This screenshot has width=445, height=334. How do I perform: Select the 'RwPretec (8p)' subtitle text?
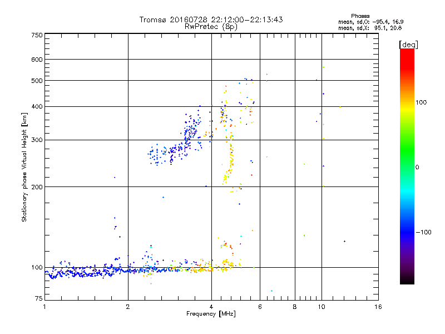(x=211, y=27)
